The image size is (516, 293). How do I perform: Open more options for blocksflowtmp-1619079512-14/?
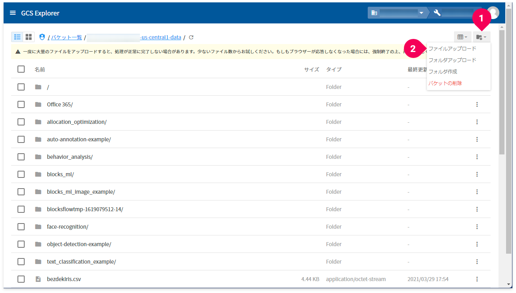click(x=477, y=209)
